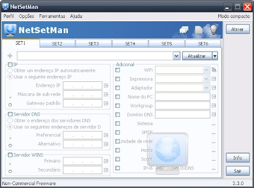Image resolution: width=254 pixels, height=188 pixels.
Task: Click the plus icon beside profile box
Action: click(x=10, y=56)
